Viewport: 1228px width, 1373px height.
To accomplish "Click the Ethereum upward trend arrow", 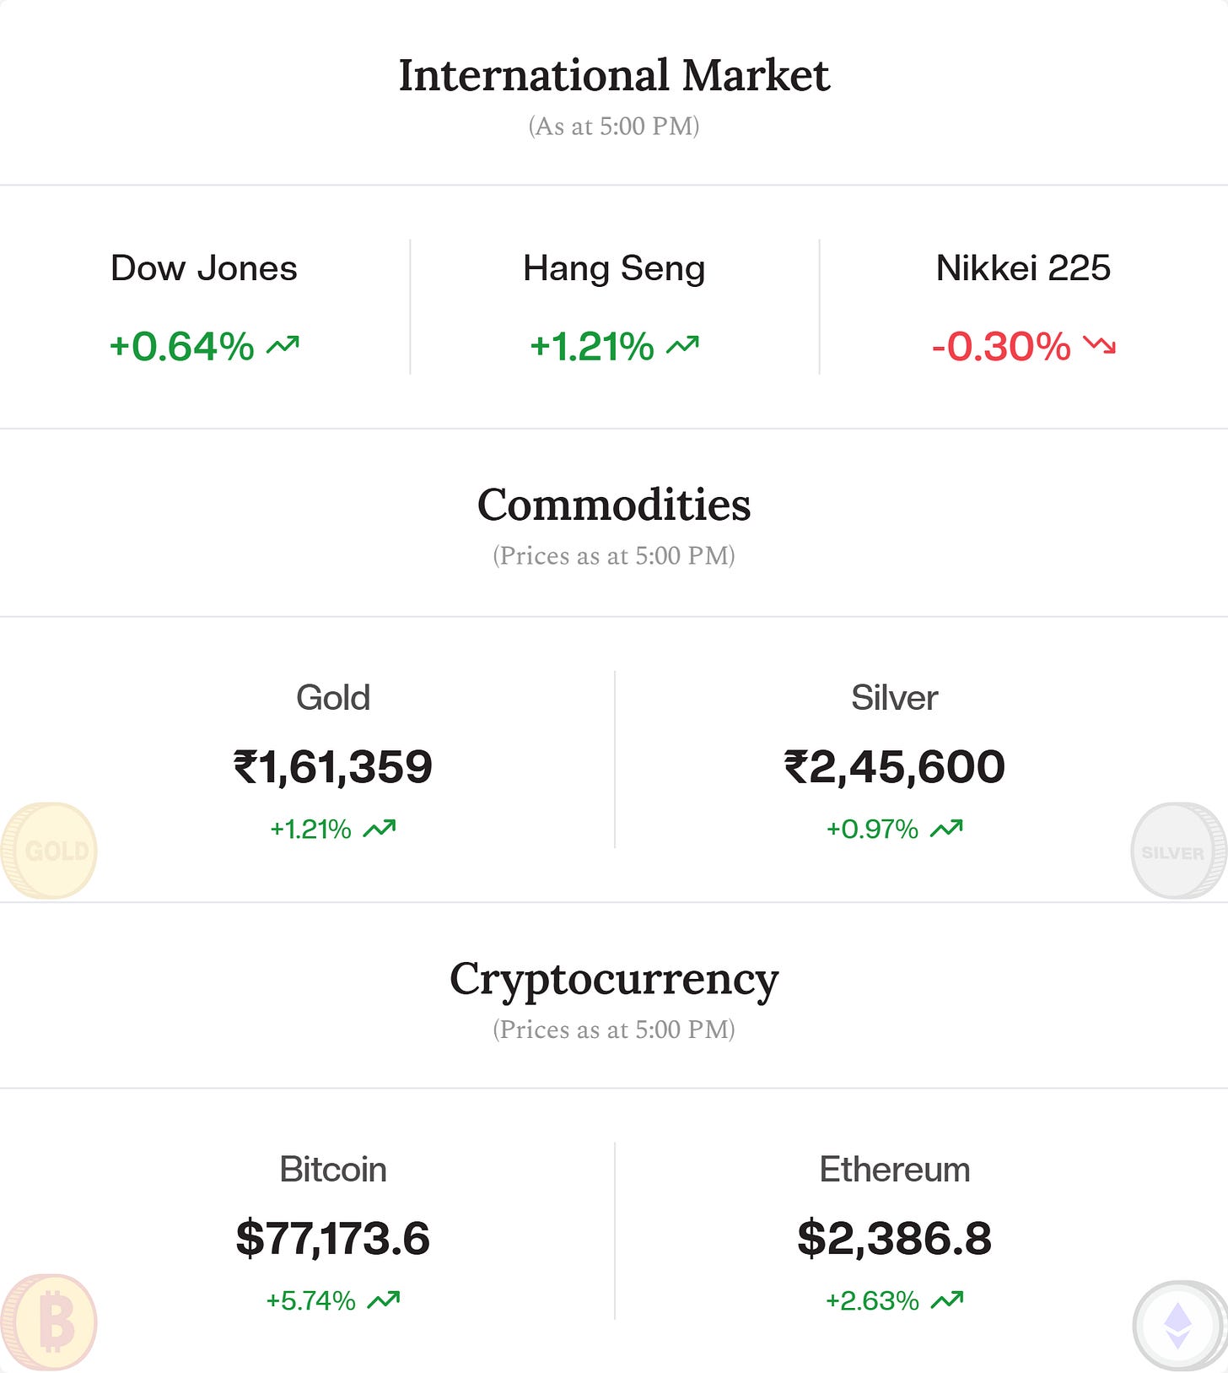I will pyautogui.click(x=947, y=1300).
